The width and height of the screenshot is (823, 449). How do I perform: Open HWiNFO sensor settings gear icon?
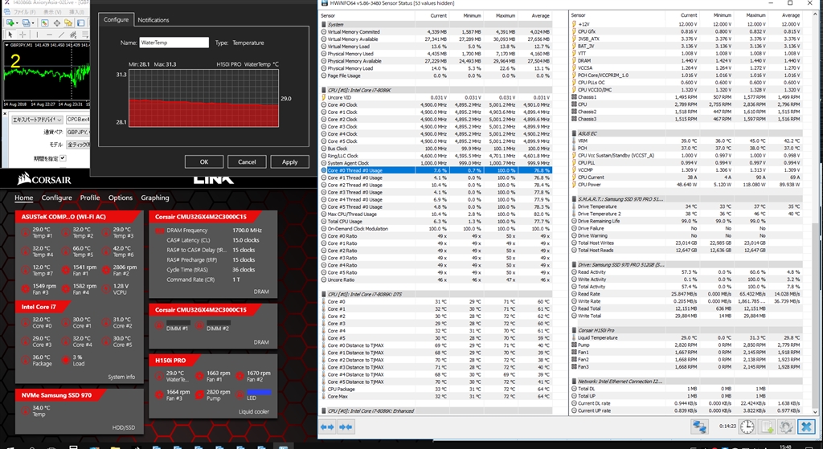786,427
